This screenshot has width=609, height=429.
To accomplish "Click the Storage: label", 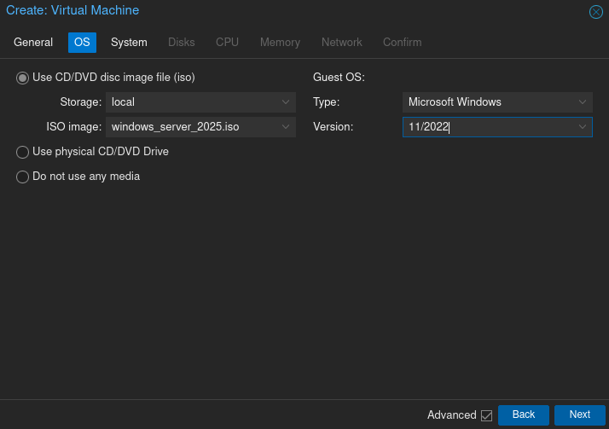I will tap(81, 102).
